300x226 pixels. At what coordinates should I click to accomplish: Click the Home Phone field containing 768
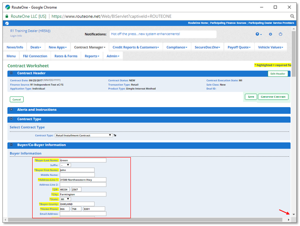click(76, 209)
